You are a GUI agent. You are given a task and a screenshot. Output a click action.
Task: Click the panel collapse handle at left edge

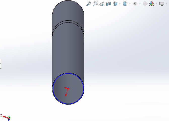(x=1, y=64)
